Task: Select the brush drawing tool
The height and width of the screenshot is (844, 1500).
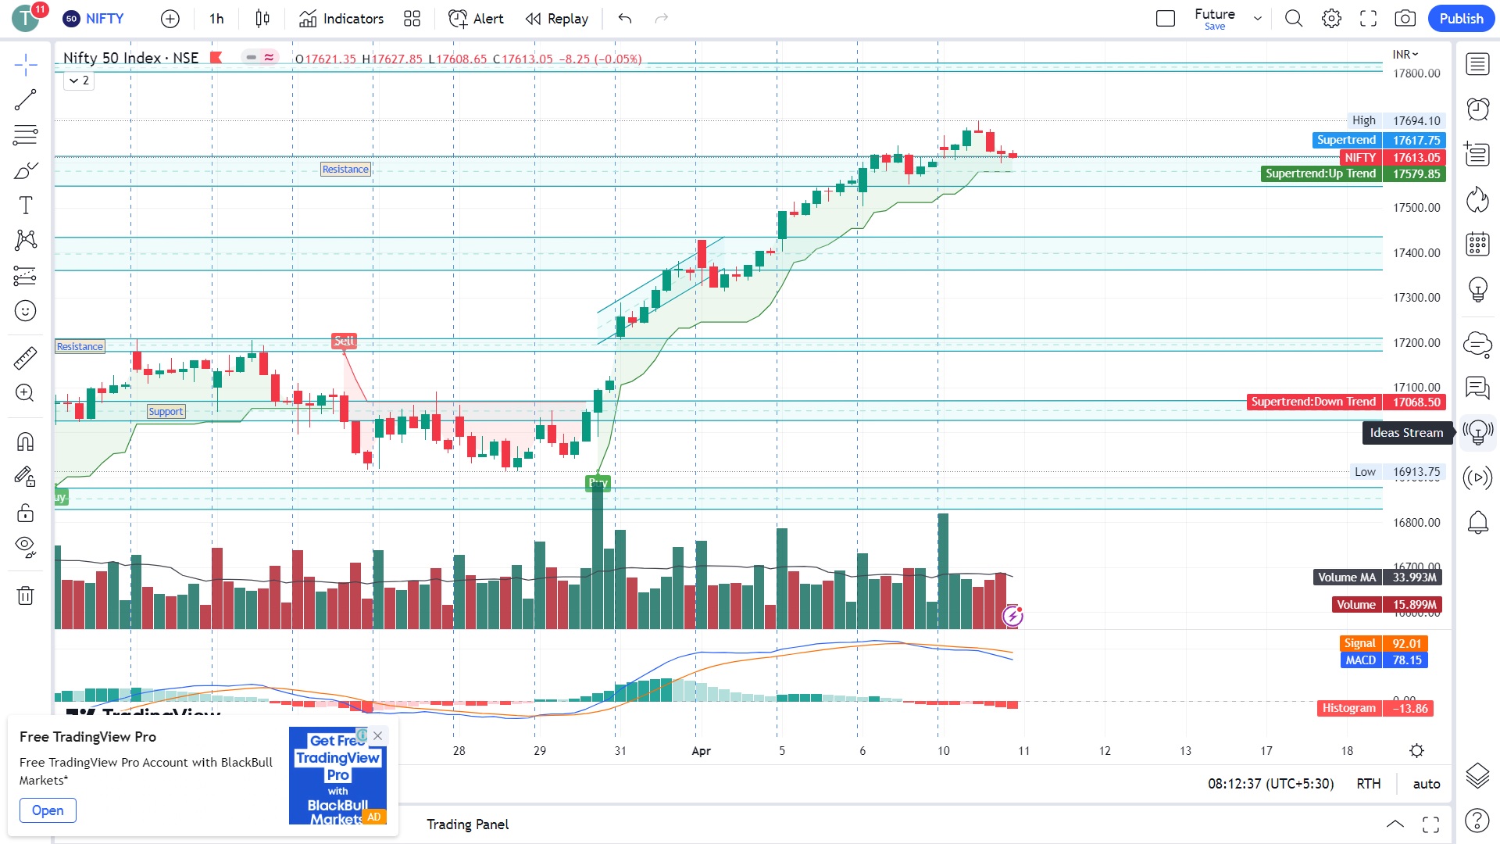Action: point(26,170)
